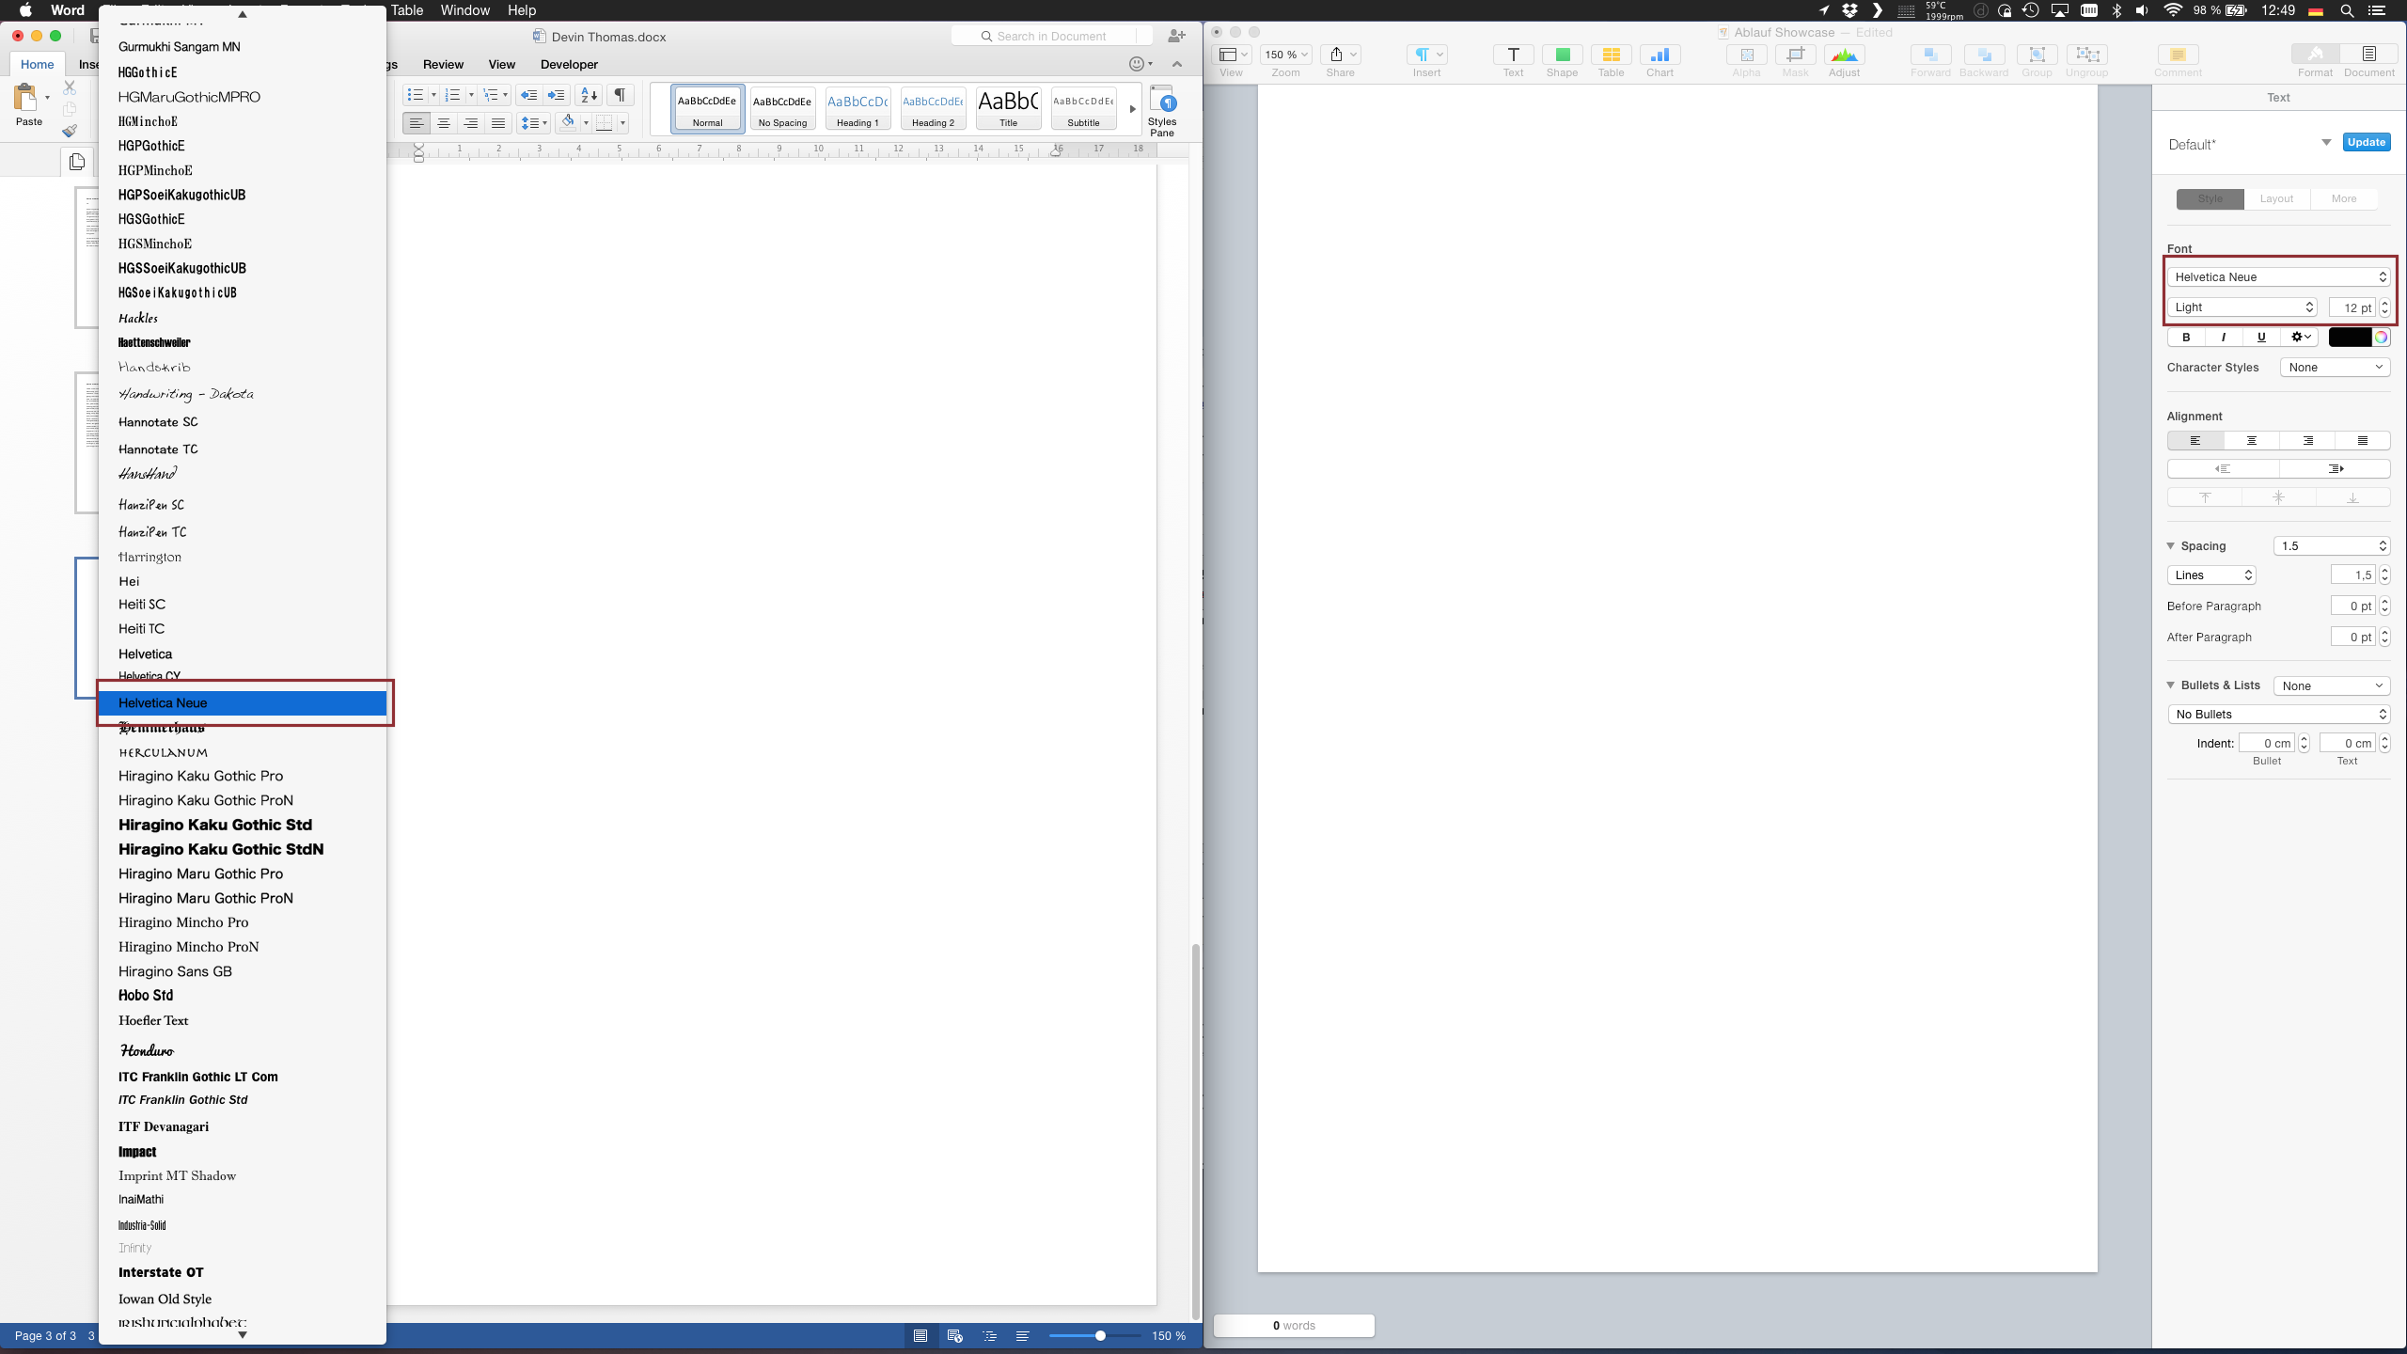The height and width of the screenshot is (1354, 2407).
Task: Toggle the paragraph marks pilcrow icon
Action: pyautogui.click(x=620, y=95)
